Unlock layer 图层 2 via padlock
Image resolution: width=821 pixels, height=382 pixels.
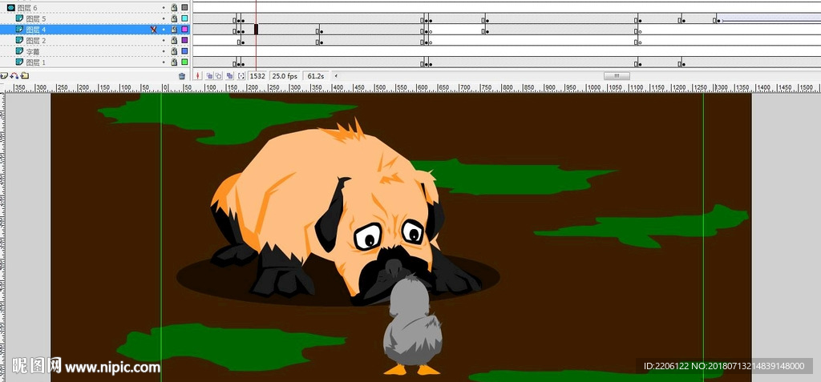click(x=174, y=40)
